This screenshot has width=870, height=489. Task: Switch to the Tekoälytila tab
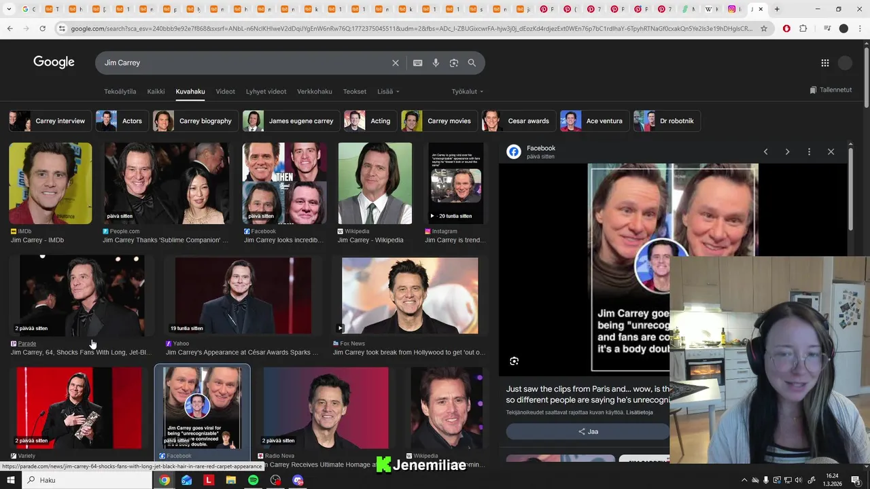(120, 92)
